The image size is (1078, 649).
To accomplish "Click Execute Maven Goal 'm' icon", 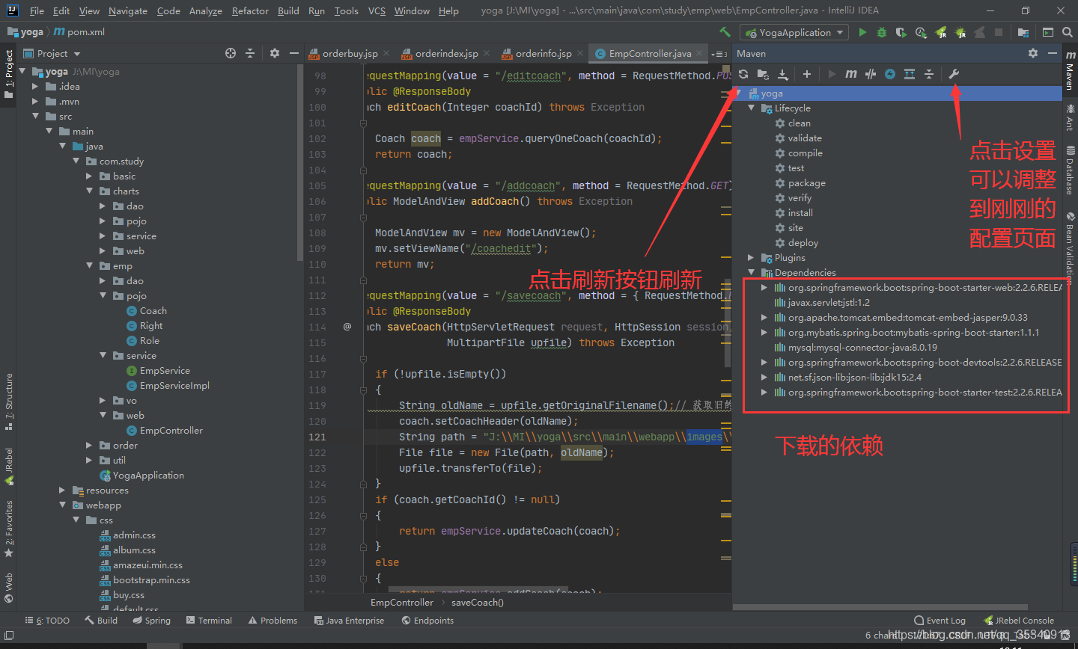I will [x=851, y=74].
